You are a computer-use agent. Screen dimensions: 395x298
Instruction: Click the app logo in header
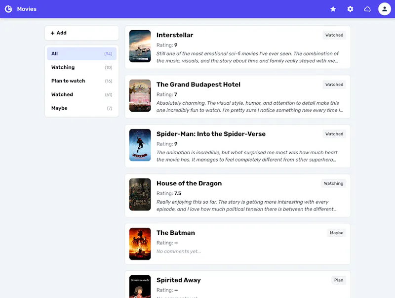click(x=8, y=9)
